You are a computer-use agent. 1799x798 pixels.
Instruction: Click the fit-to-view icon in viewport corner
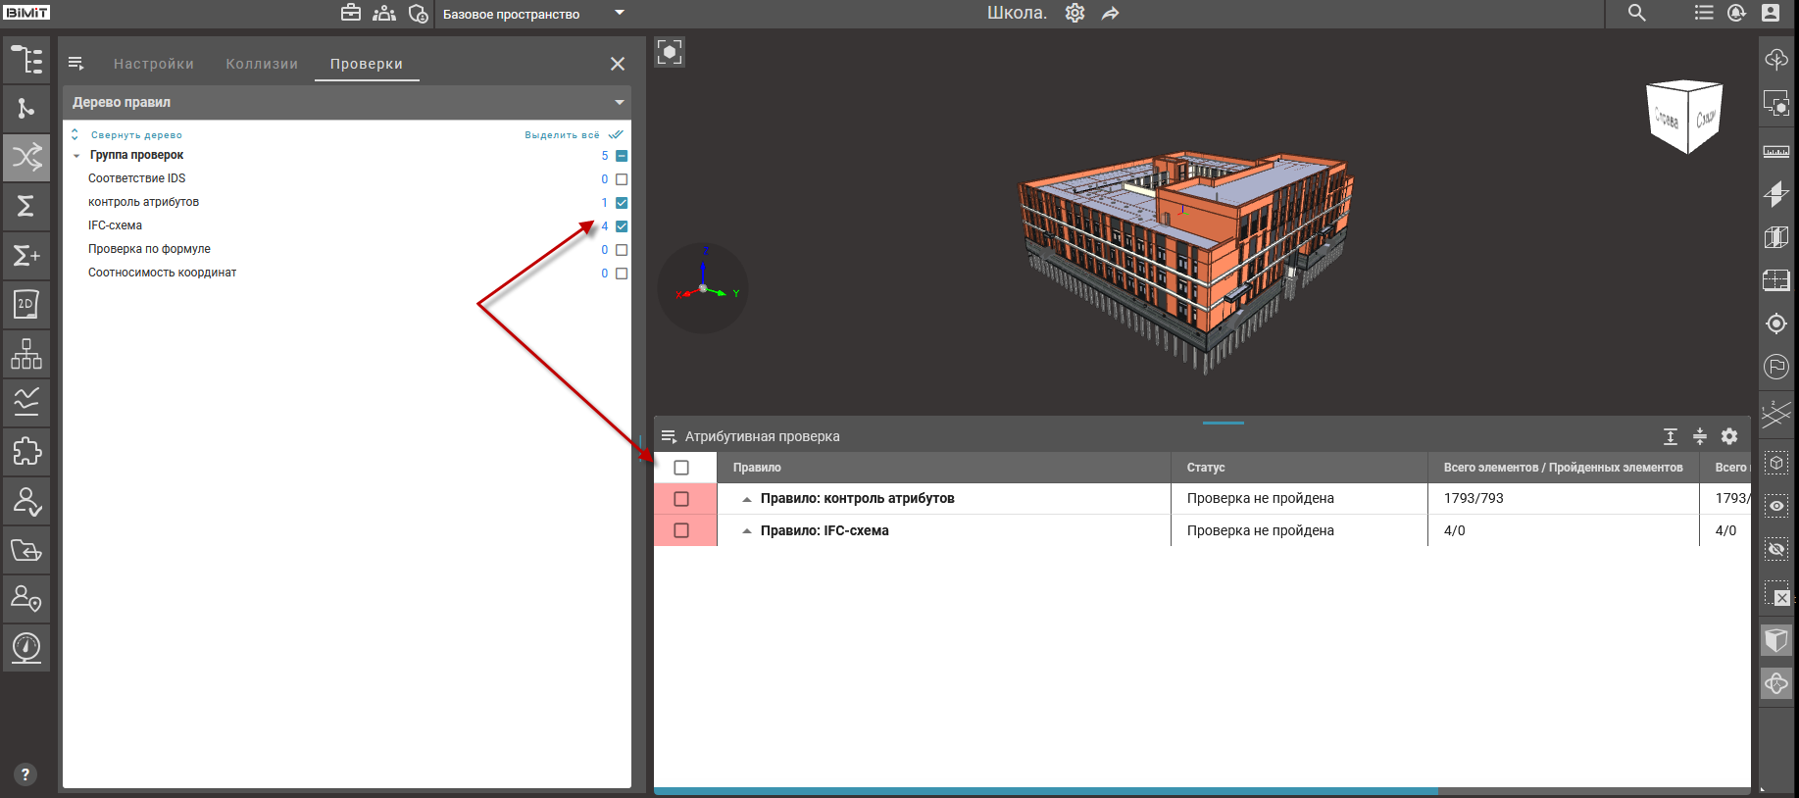pos(670,52)
